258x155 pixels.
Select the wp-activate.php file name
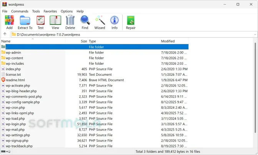tap(18, 85)
